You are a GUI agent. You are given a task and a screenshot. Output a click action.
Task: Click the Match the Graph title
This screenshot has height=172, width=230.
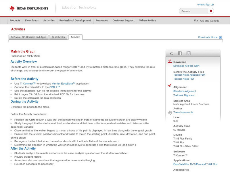pyautogui.click(x=23, y=51)
